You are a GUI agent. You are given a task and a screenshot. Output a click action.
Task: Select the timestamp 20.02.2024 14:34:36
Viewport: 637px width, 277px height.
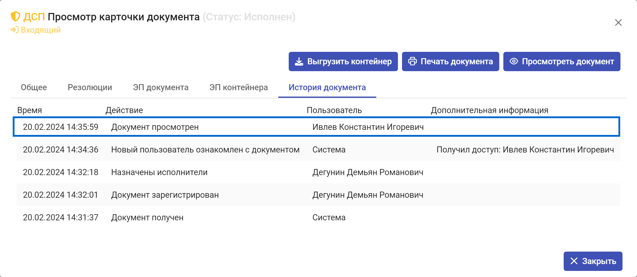pyautogui.click(x=61, y=150)
